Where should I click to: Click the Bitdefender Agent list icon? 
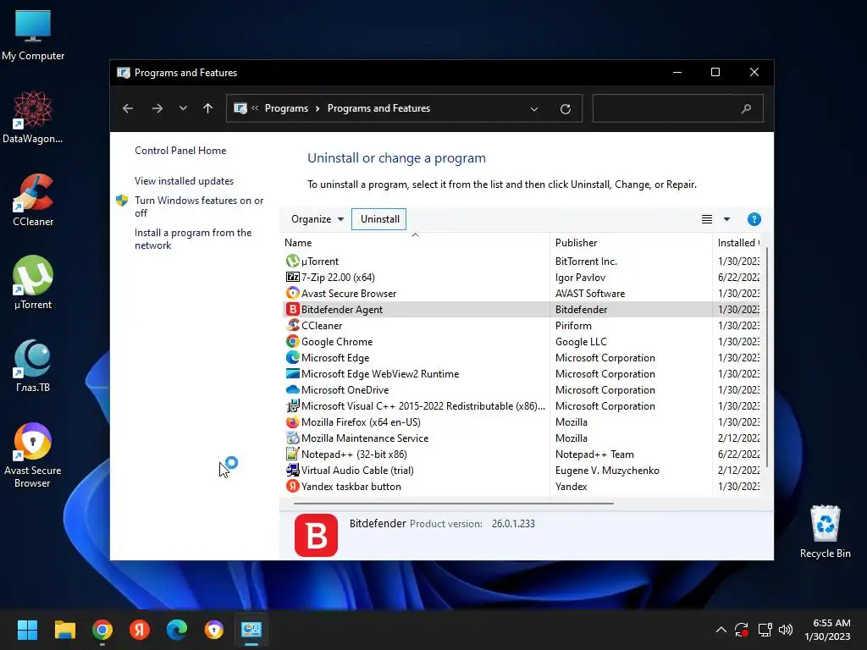click(292, 309)
